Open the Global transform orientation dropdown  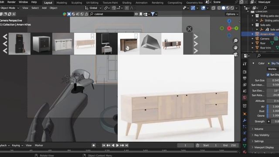[x=93, y=8]
